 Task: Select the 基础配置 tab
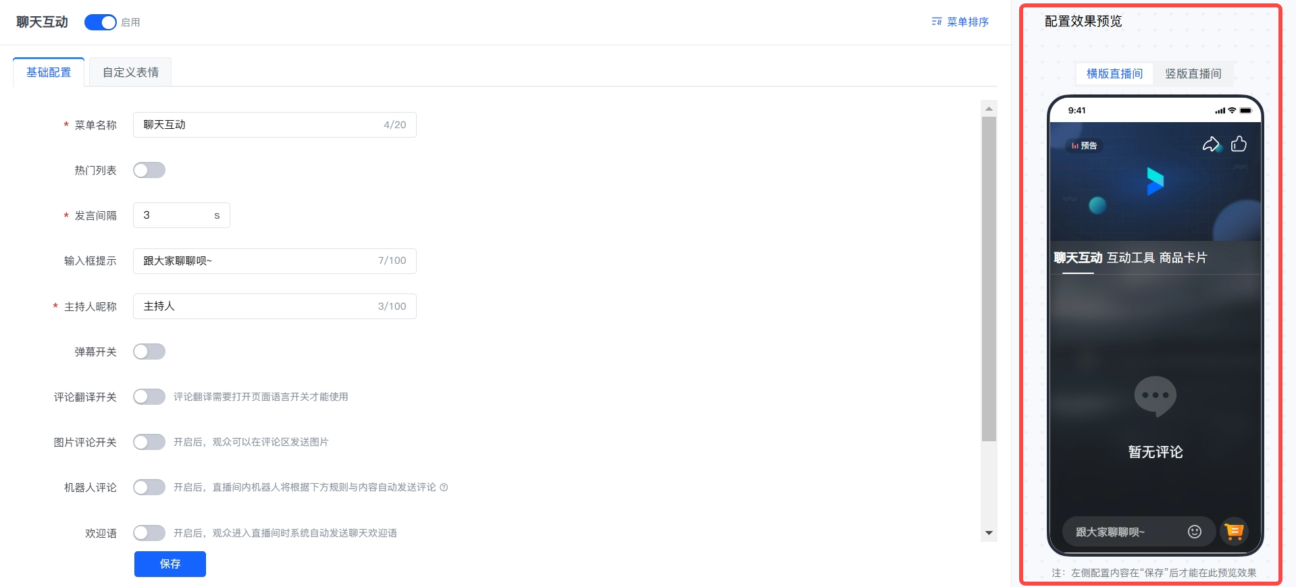coord(49,72)
